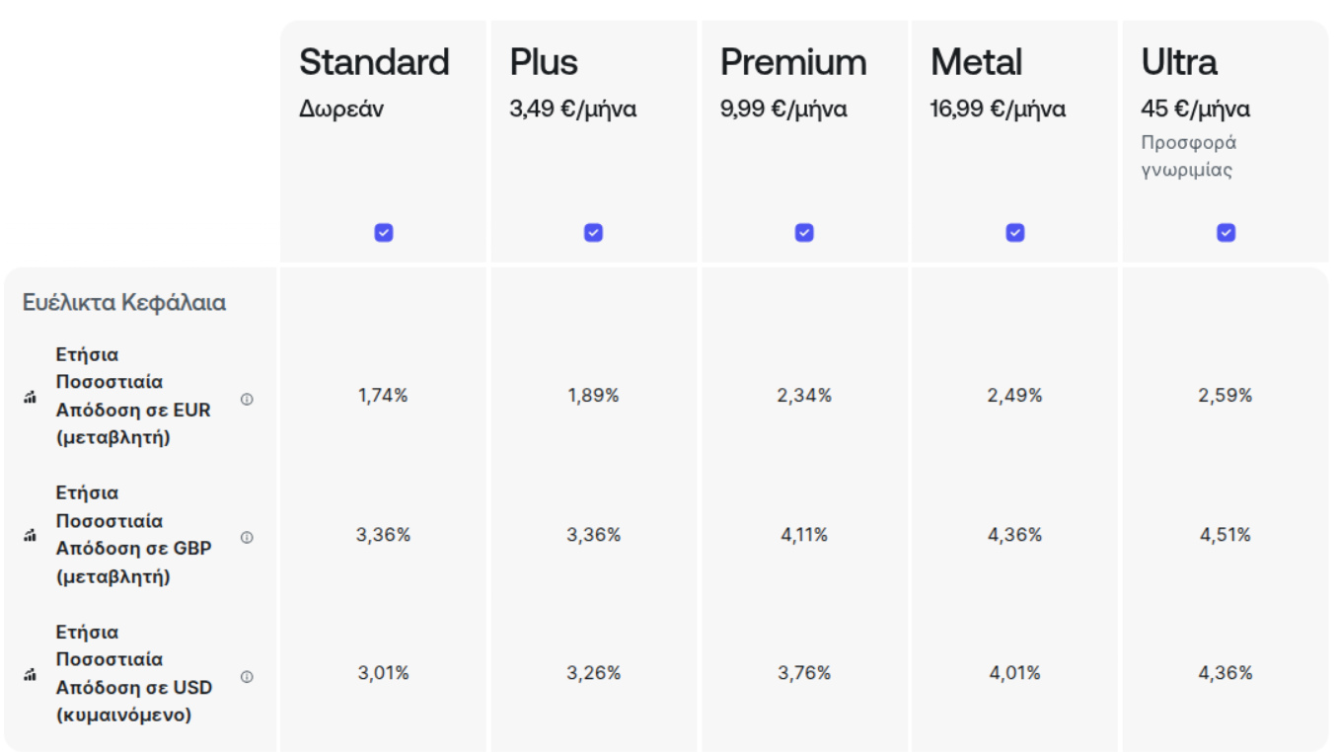Click the chart icon before the EUR yield row
The height and width of the screenshot is (752, 1339).
coord(30,398)
